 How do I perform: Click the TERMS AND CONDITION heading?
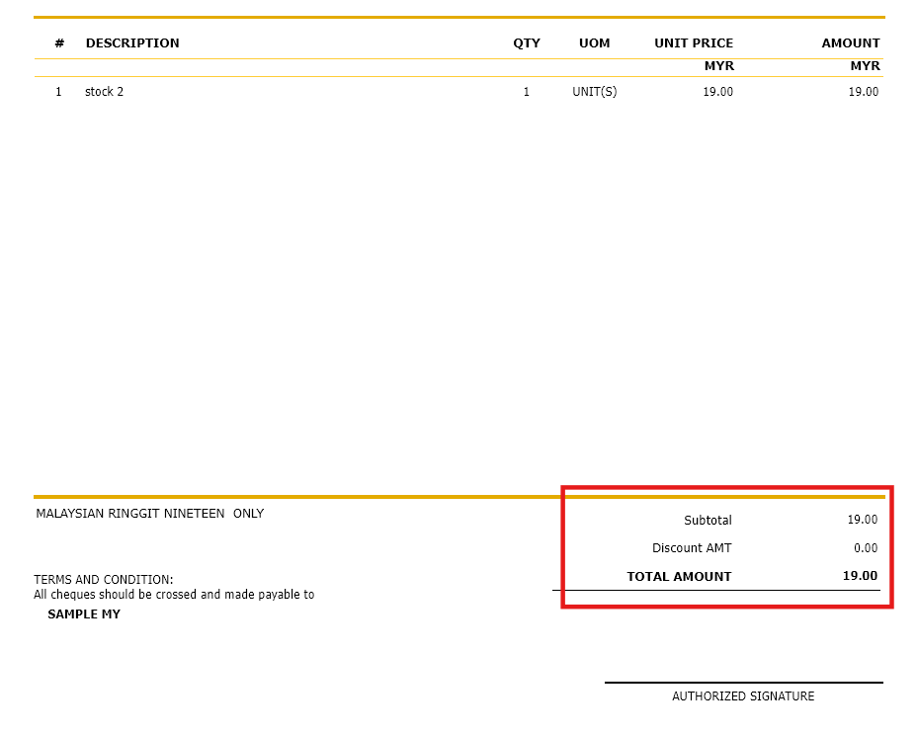pyautogui.click(x=104, y=580)
